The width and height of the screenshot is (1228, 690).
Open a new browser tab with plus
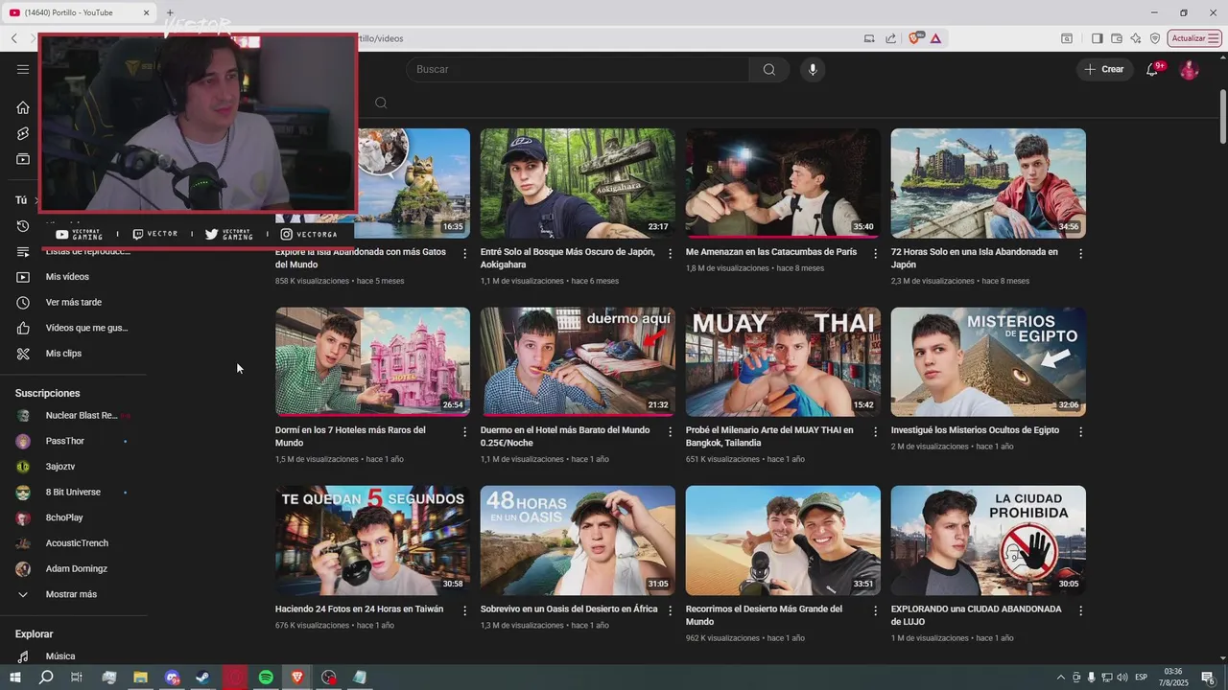click(x=170, y=12)
